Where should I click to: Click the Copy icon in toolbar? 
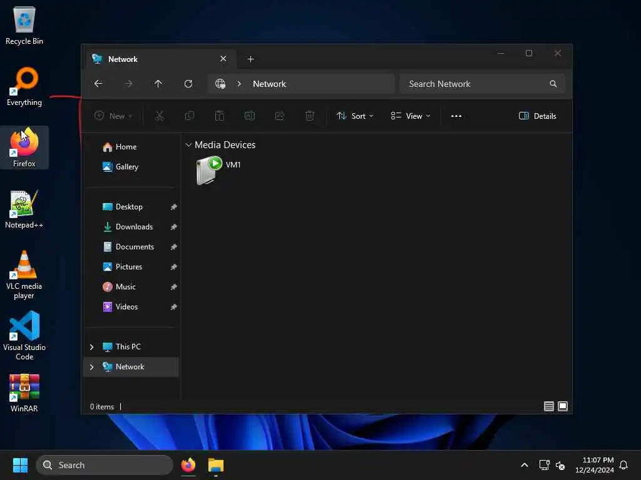click(190, 116)
